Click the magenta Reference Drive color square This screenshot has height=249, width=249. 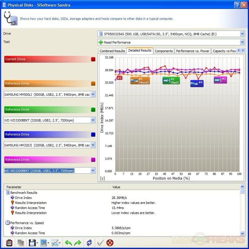point(93,160)
